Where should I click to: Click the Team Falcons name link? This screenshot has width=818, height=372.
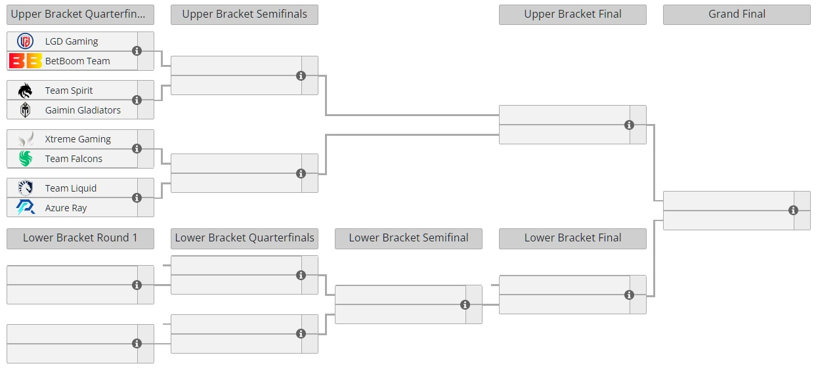point(74,159)
